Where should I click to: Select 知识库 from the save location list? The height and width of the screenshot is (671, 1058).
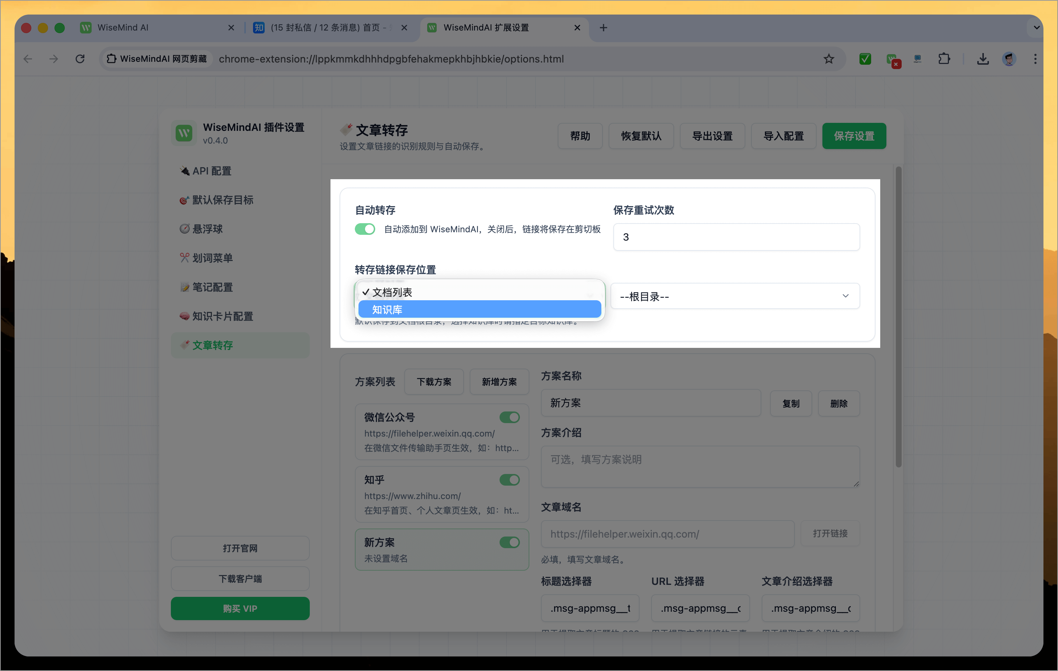480,309
